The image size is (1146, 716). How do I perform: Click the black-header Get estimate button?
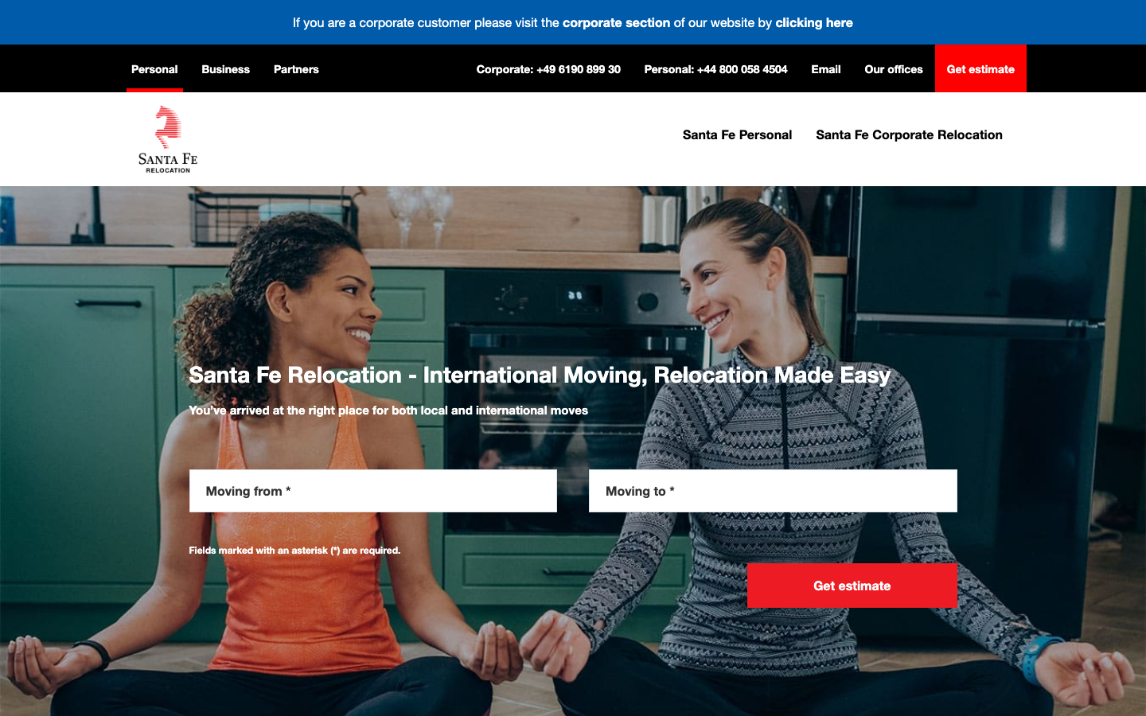980,69
